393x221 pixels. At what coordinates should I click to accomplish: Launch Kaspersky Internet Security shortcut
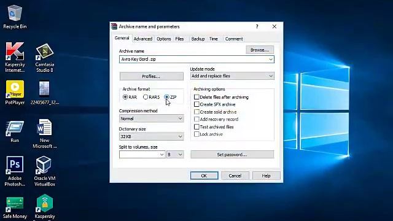(15, 57)
